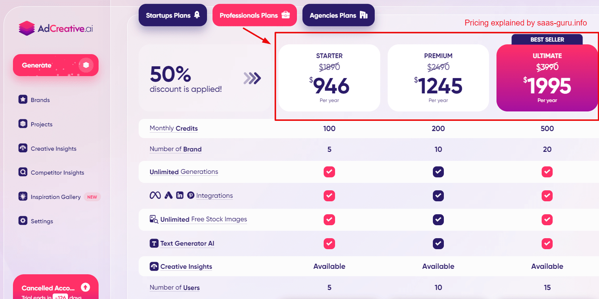Click the Meta integration icon
Screen dimensions: 599x299
tap(155, 195)
